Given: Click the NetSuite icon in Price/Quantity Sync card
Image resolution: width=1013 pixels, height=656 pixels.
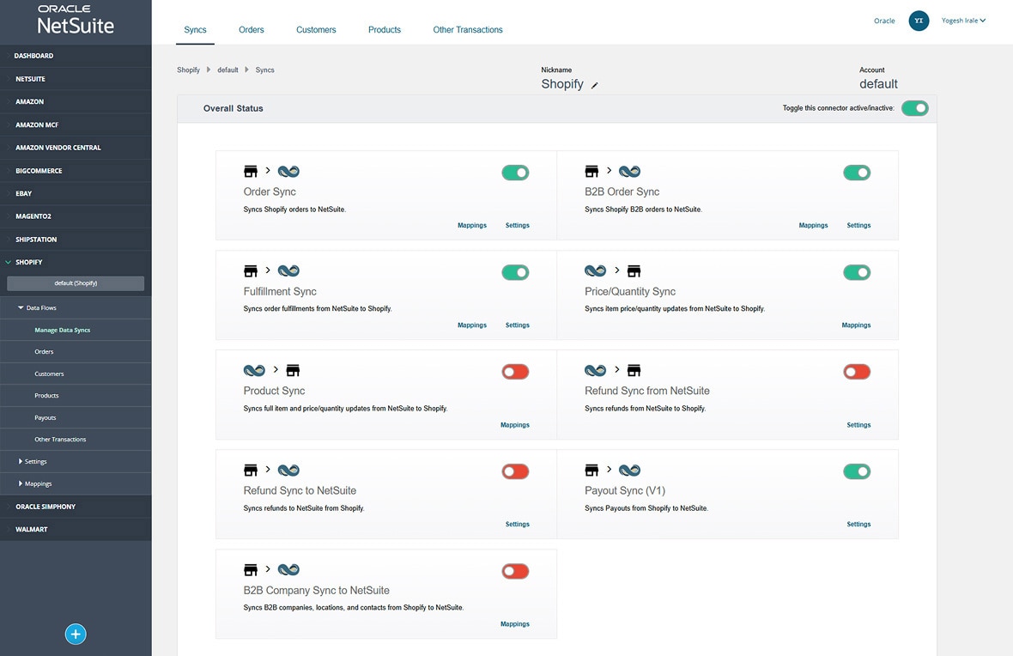Looking at the screenshot, I should tap(596, 270).
